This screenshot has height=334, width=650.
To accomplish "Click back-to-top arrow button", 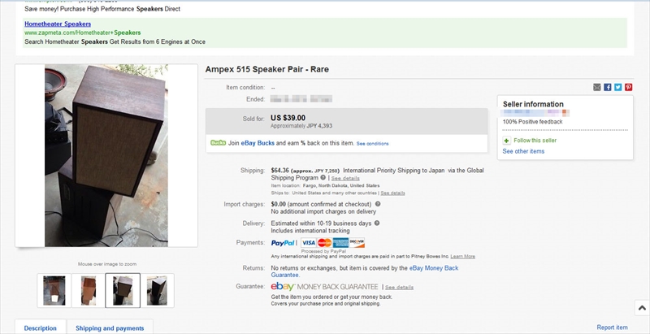I will [642, 308].
